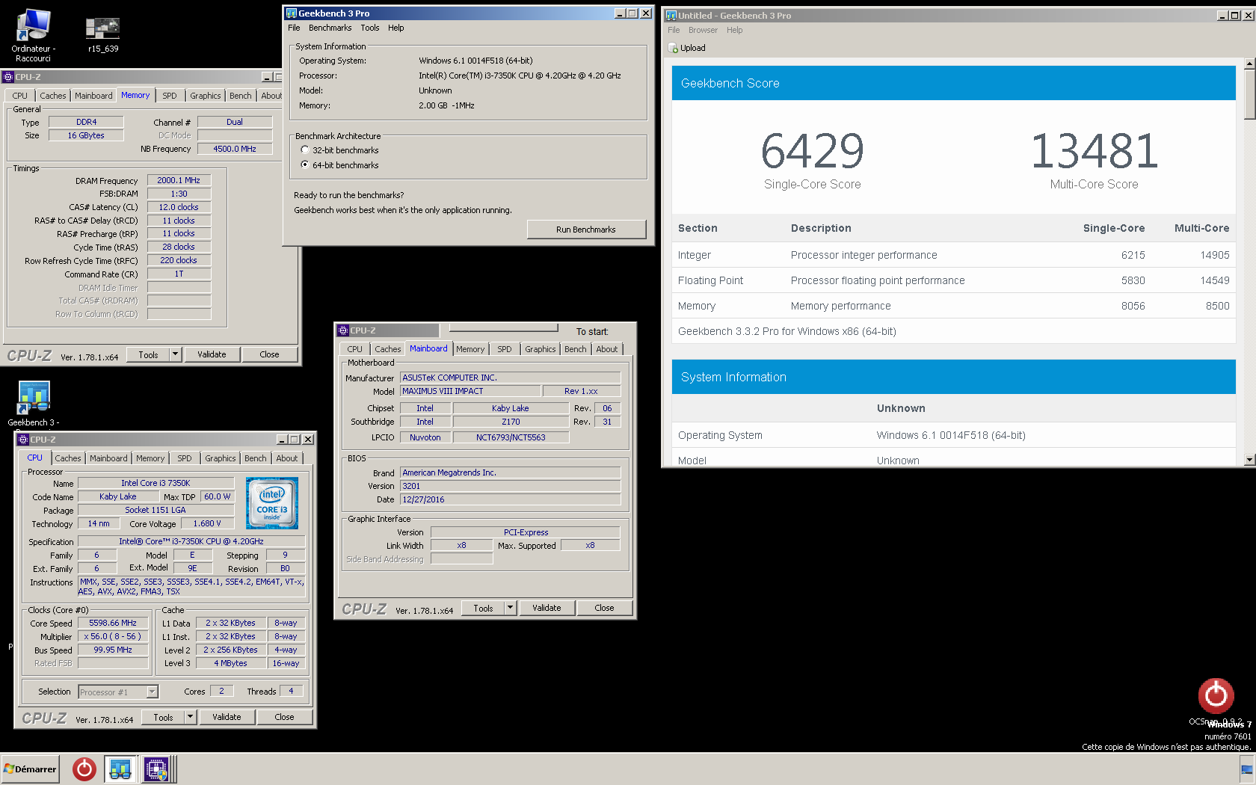Click the CPU-Z Memory window title icon
Screen dimensions: 1256x785
click(8, 77)
